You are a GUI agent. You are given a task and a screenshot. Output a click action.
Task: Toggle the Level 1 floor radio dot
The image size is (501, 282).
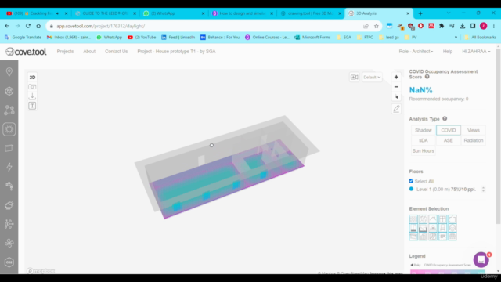pos(411,189)
